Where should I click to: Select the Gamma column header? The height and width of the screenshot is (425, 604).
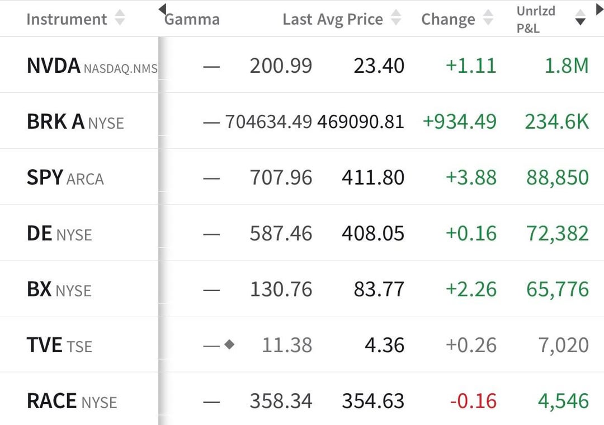point(192,19)
